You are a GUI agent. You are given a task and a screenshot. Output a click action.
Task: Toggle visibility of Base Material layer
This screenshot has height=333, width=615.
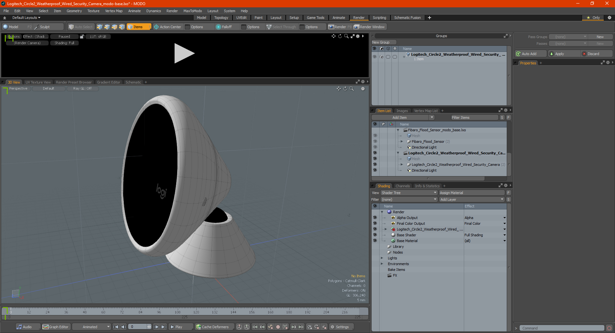(375, 241)
